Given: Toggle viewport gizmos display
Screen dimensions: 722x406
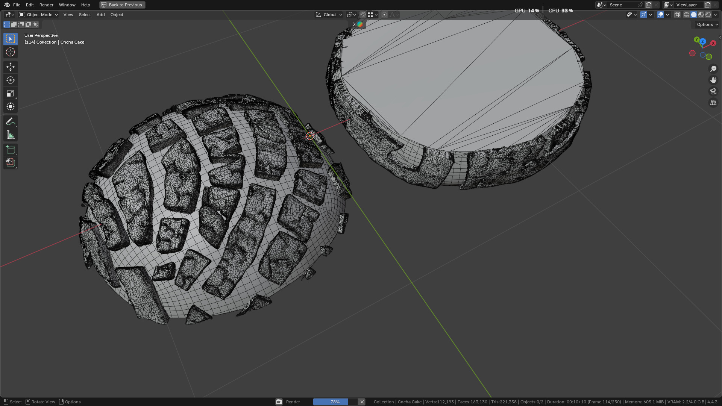Looking at the screenshot, I should click(643, 15).
